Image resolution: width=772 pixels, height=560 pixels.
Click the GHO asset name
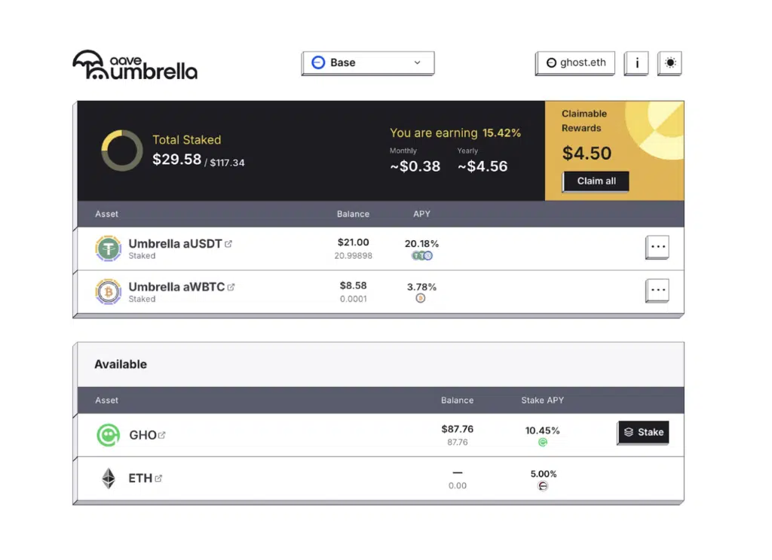tap(142, 435)
